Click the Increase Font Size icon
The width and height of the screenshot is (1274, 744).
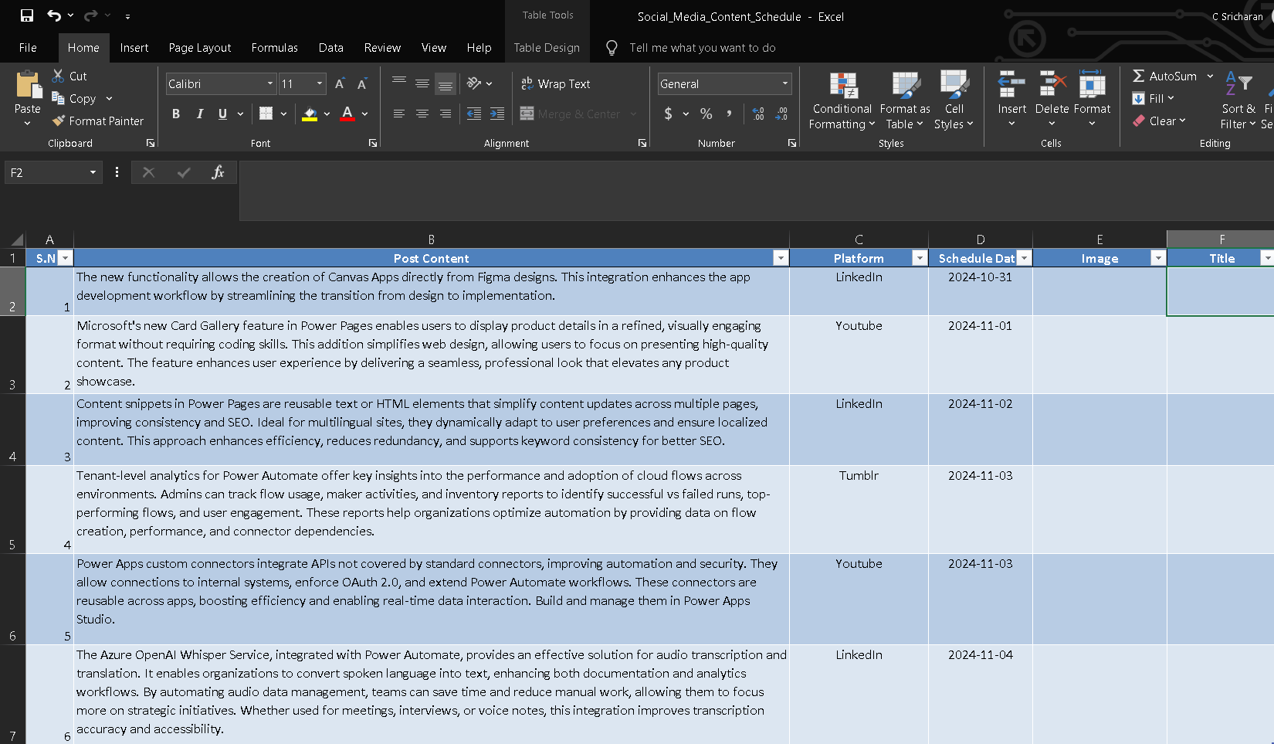pyautogui.click(x=340, y=83)
